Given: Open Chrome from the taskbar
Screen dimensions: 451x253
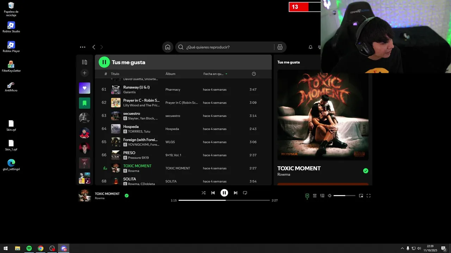Looking at the screenshot, I should pyautogui.click(x=41, y=248).
